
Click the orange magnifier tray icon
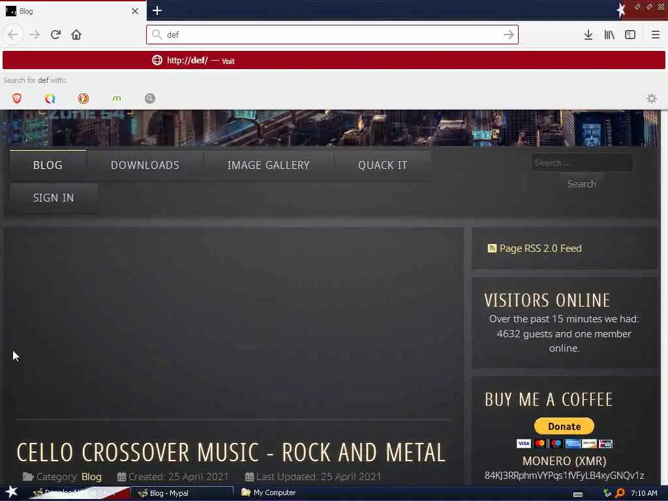tap(620, 493)
